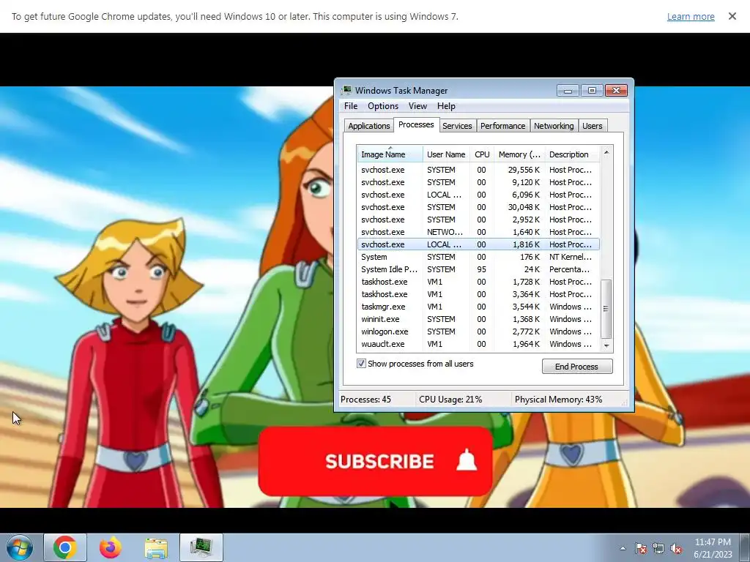Image resolution: width=750 pixels, height=562 pixels.
Task: Open the Windows Start menu orb
Action: (x=20, y=547)
